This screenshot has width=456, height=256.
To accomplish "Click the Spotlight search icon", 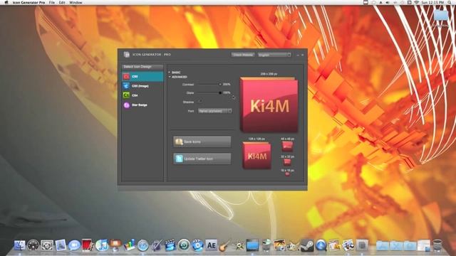I will click(x=450, y=2).
